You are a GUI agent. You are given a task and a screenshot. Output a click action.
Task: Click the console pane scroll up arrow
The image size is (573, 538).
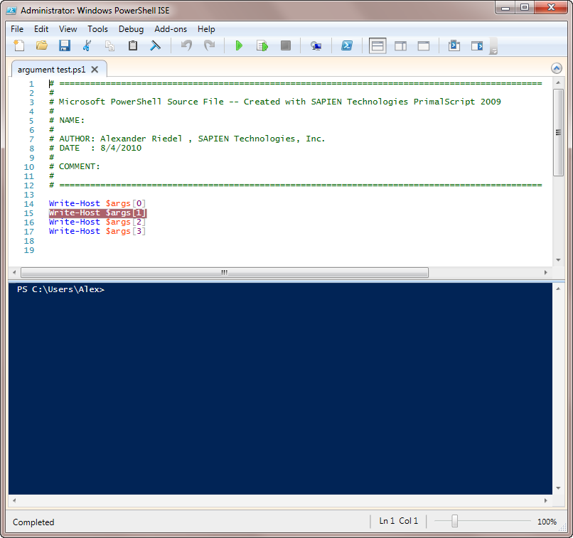pyautogui.click(x=558, y=289)
